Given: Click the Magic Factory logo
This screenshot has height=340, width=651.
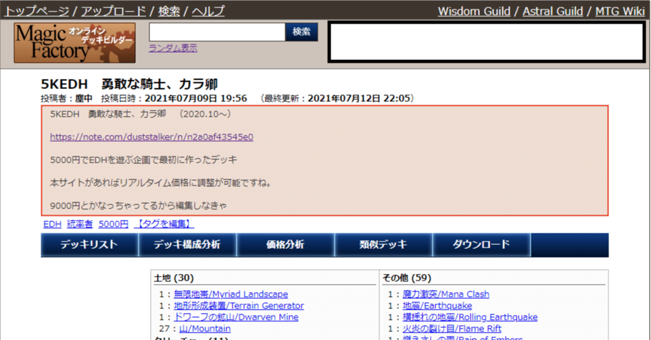Looking at the screenshot, I should coord(75,43).
